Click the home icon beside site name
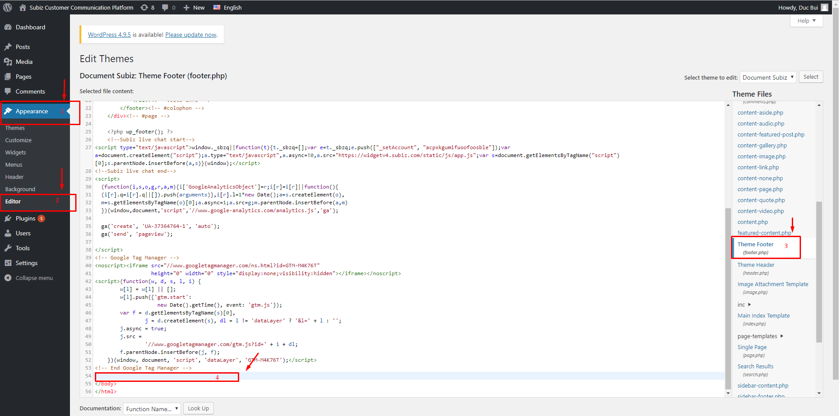This screenshot has width=839, height=416. [x=23, y=7]
